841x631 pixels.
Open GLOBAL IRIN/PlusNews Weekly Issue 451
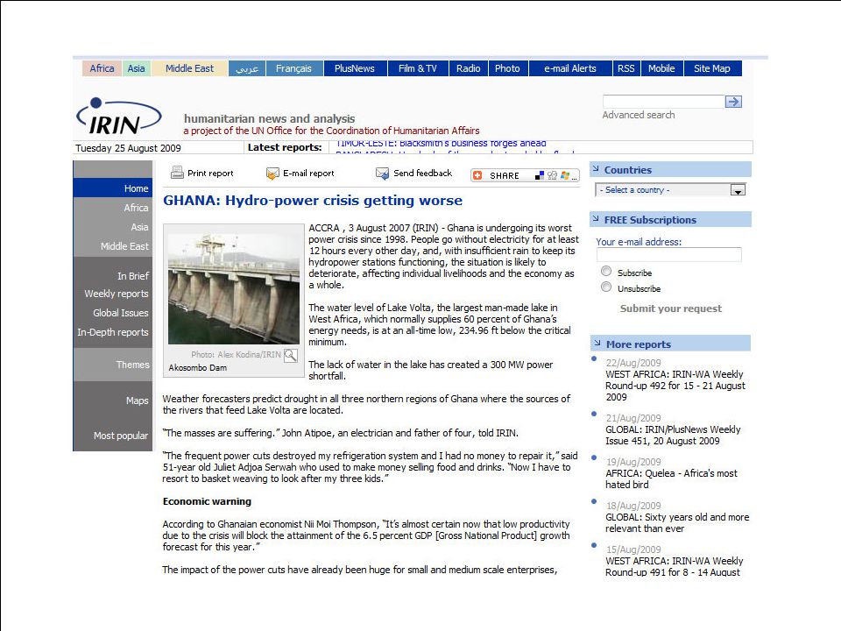pos(673,436)
